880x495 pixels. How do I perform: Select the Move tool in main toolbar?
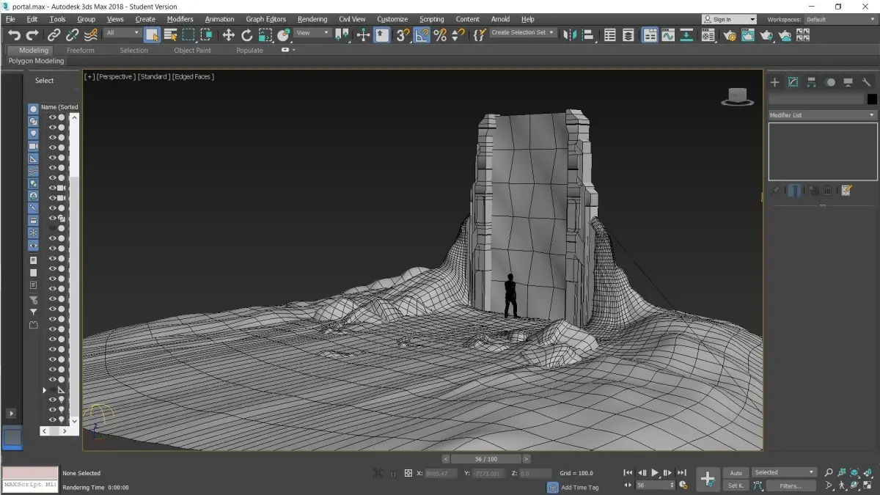(x=229, y=34)
